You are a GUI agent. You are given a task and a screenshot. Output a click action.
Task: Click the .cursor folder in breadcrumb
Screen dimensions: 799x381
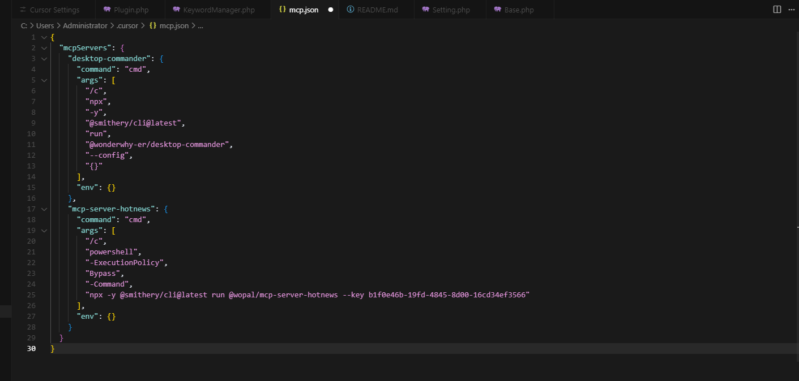[127, 25]
